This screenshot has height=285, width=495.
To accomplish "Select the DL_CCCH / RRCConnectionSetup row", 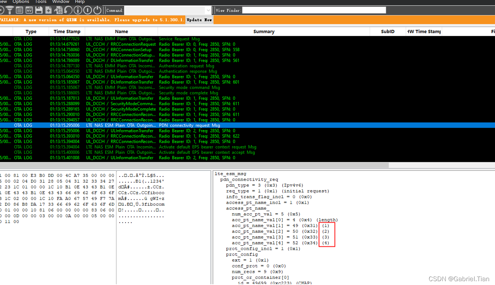I will [247, 49].
